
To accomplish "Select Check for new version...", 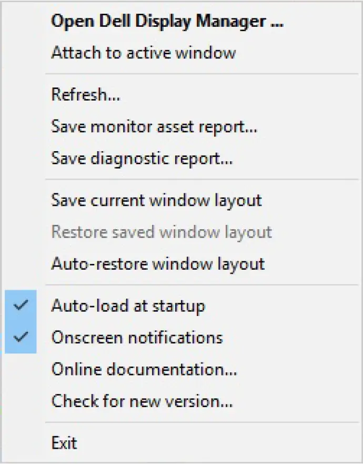I will pos(142,401).
